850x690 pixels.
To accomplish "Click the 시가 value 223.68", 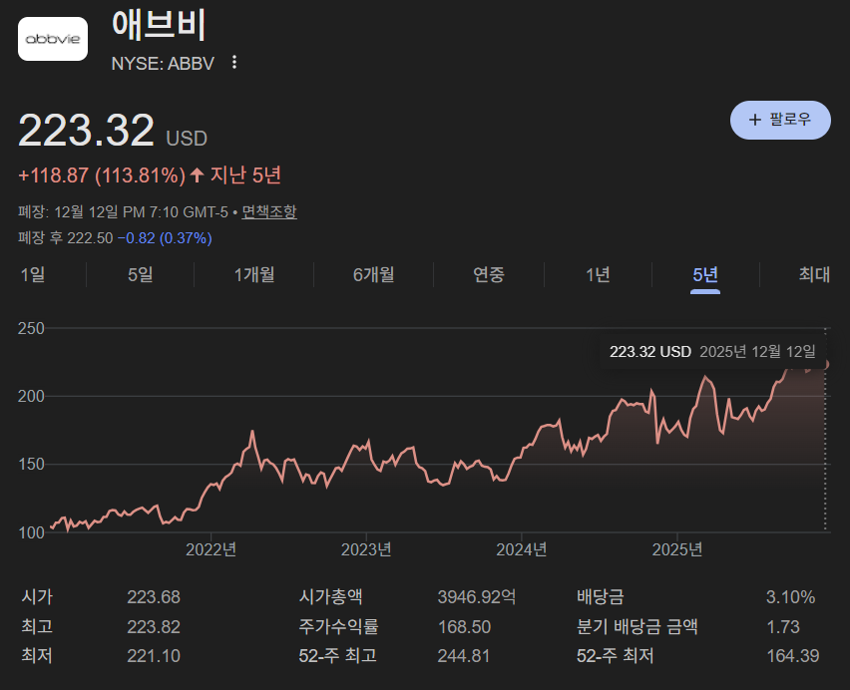I will [154, 597].
